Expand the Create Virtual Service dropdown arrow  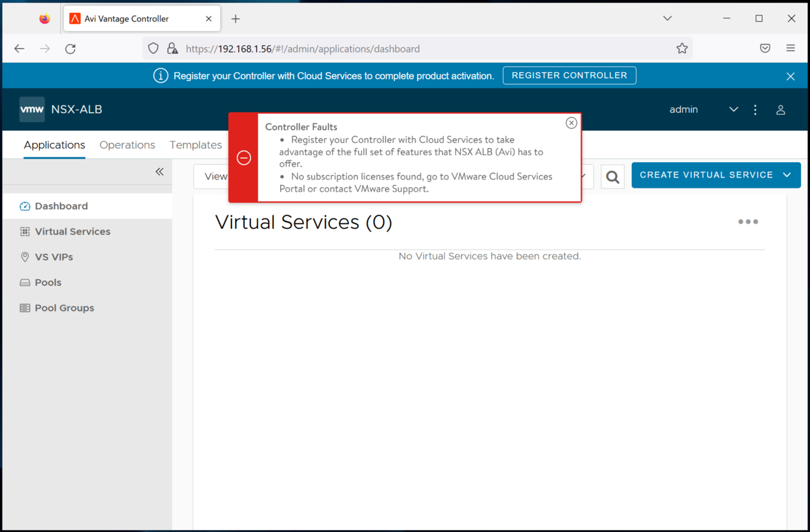coord(787,175)
